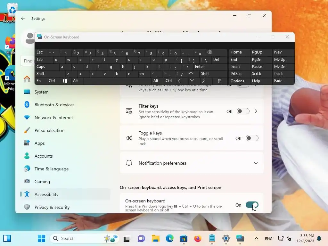The image size is (328, 246).
Task: Toggle the Fn key on On-Screen Keyboard
Action: pos(41,80)
